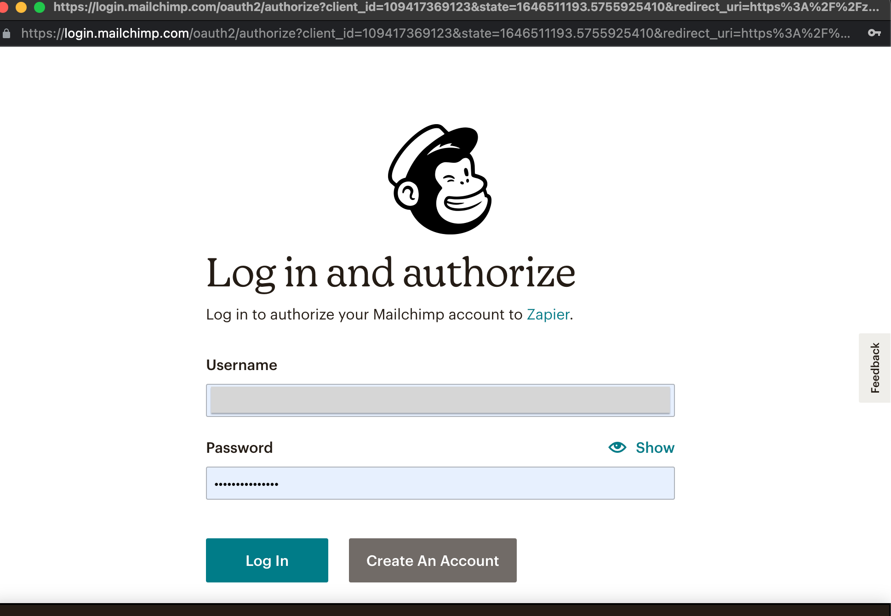
Task: Open the Feedback side tab
Action: [874, 368]
